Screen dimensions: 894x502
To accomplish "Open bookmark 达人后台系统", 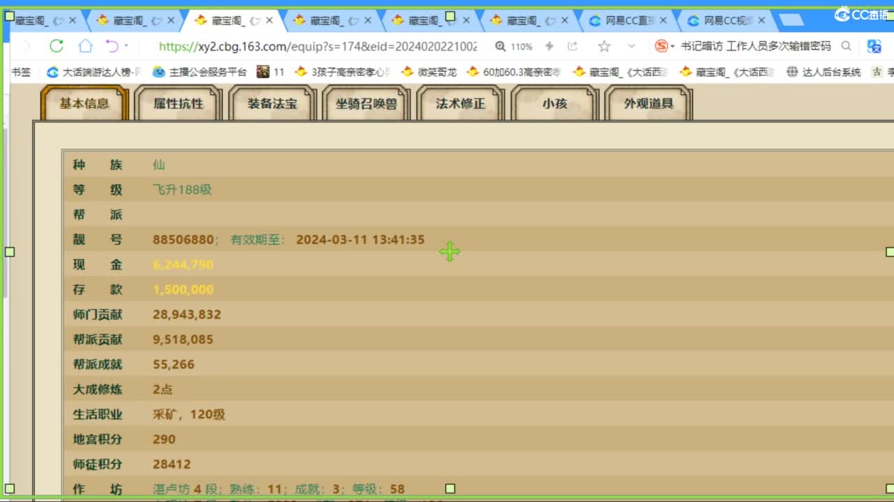I will tap(823, 71).
